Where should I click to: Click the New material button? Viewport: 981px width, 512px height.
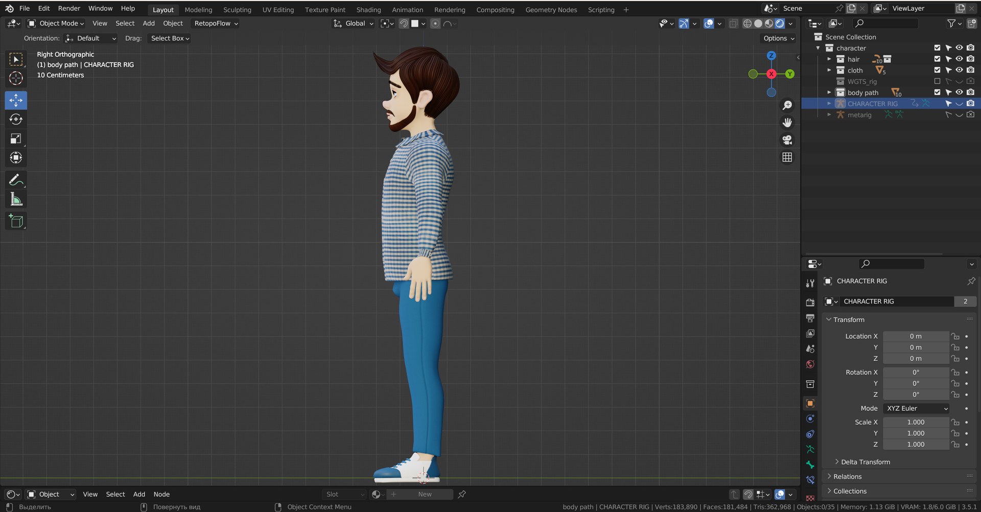tap(425, 494)
